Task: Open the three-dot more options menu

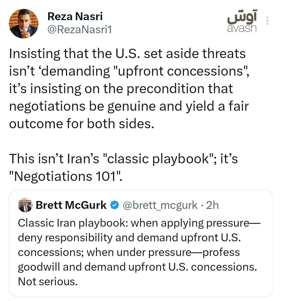Action: click(267, 21)
